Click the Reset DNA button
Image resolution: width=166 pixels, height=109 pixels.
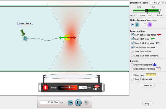25,24
